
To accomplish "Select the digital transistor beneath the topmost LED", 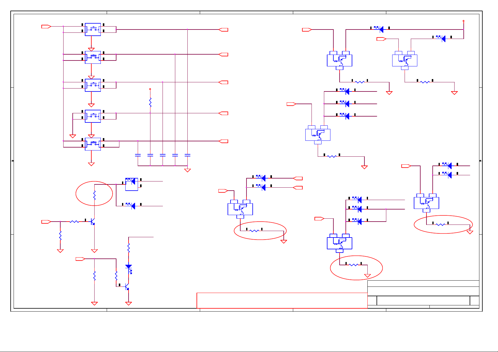I will (x=340, y=60).
